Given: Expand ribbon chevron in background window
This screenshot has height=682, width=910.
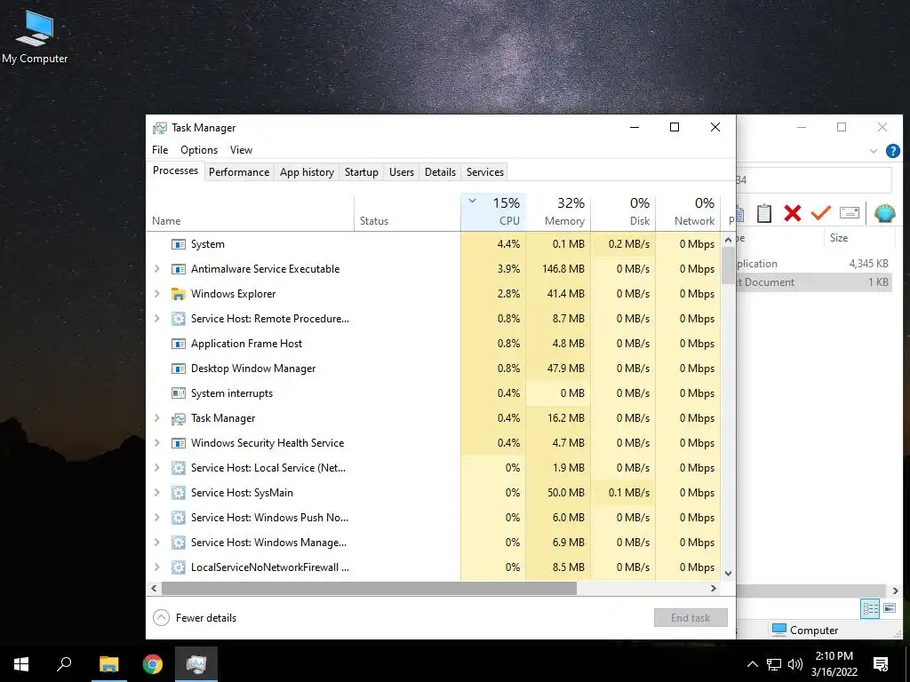Looking at the screenshot, I should coord(874,151).
